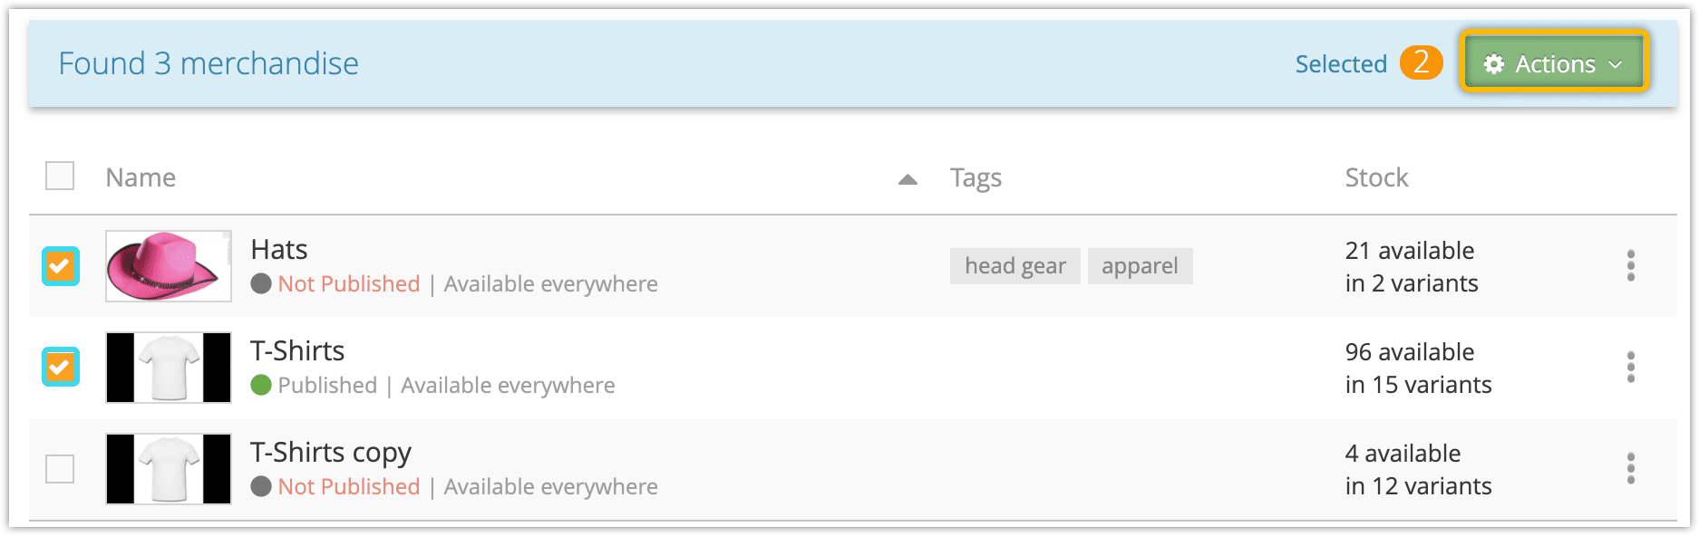
Task: Check the T-Shirts copy checkbox
Action: (x=60, y=469)
